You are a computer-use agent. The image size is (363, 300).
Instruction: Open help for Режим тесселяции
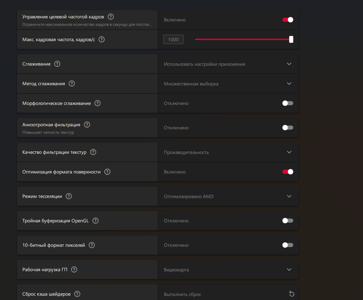click(69, 196)
